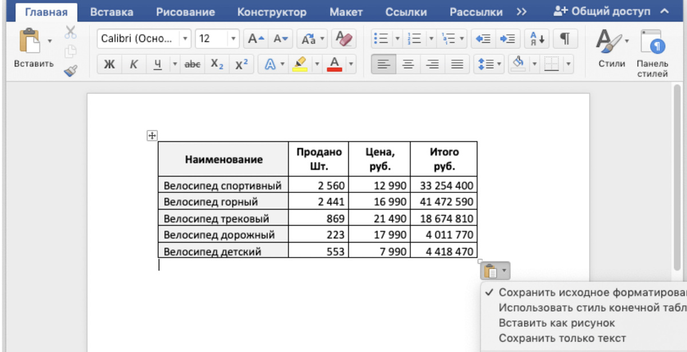Click the bulleted list icon

(x=381, y=39)
